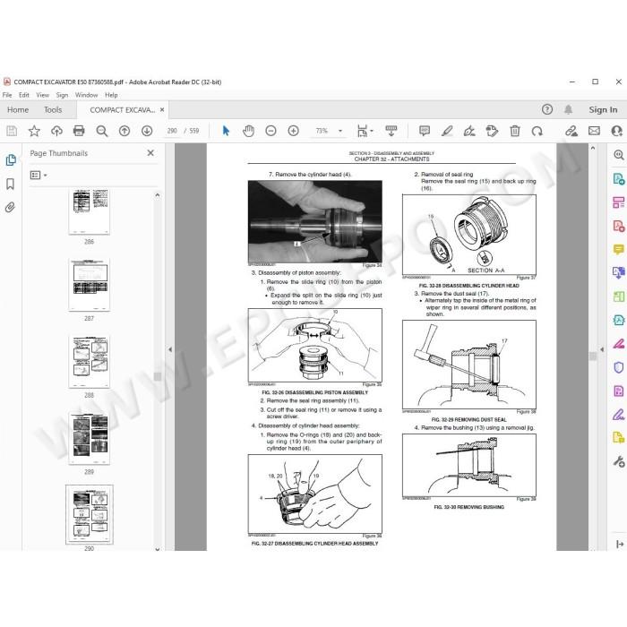Screen dimensions: 627x627
Task: Select page 289 thumbnail
Action: (90, 438)
